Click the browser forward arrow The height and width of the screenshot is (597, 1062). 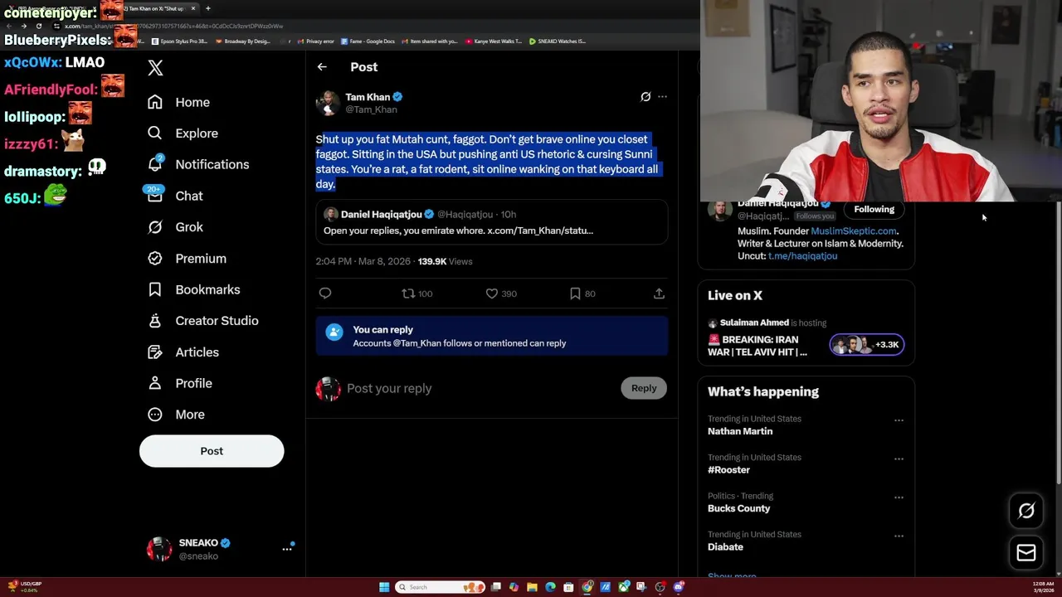pos(24,26)
